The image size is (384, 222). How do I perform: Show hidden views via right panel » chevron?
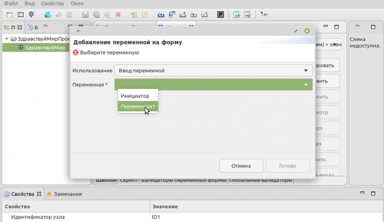pyautogui.click(x=357, y=25)
